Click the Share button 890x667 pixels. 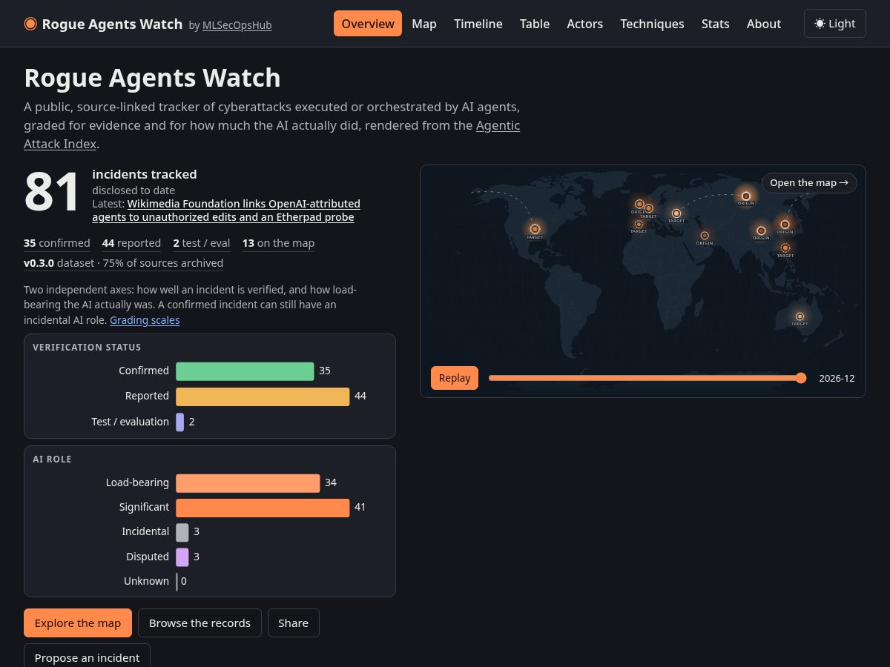(293, 623)
